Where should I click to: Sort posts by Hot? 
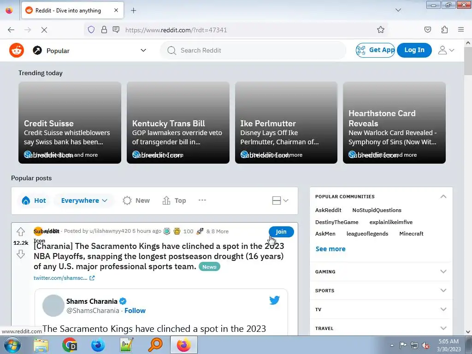pos(34,201)
